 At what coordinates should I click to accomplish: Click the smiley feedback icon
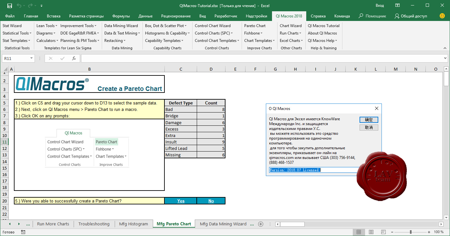tap(442, 16)
